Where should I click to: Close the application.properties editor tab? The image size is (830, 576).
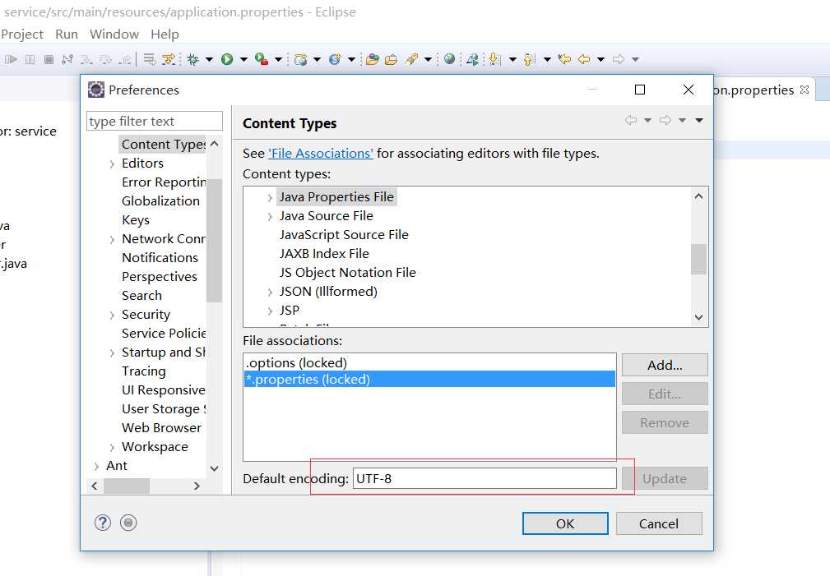tap(804, 90)
